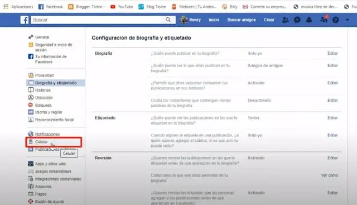This screenshot has width=357, height=205.
Task: Open the Conecte su empresa bookmark
Action: [x=264, y=7]
